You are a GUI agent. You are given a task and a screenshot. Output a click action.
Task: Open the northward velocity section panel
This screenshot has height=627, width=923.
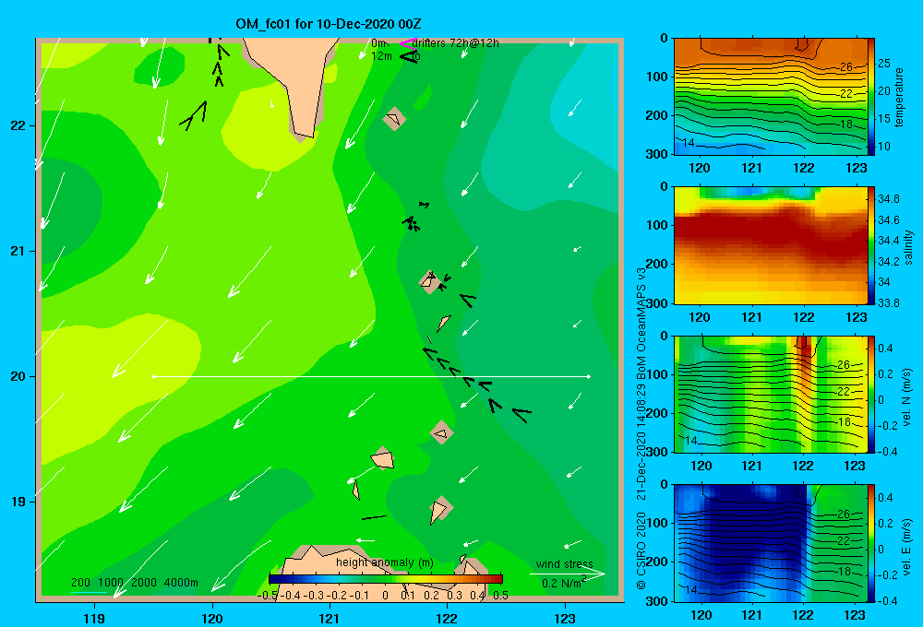pyautogui.click(x=771, y=394)
